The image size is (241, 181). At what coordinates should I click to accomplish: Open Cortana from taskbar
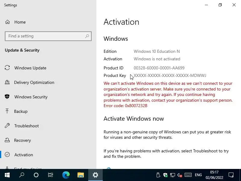pyautogui.click(x=36, y=175)
